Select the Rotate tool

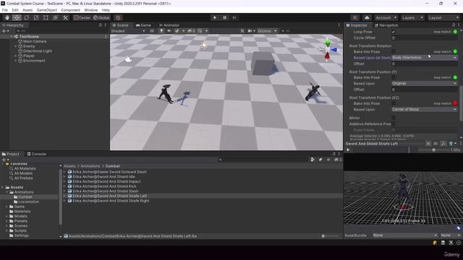coord(27,17)
